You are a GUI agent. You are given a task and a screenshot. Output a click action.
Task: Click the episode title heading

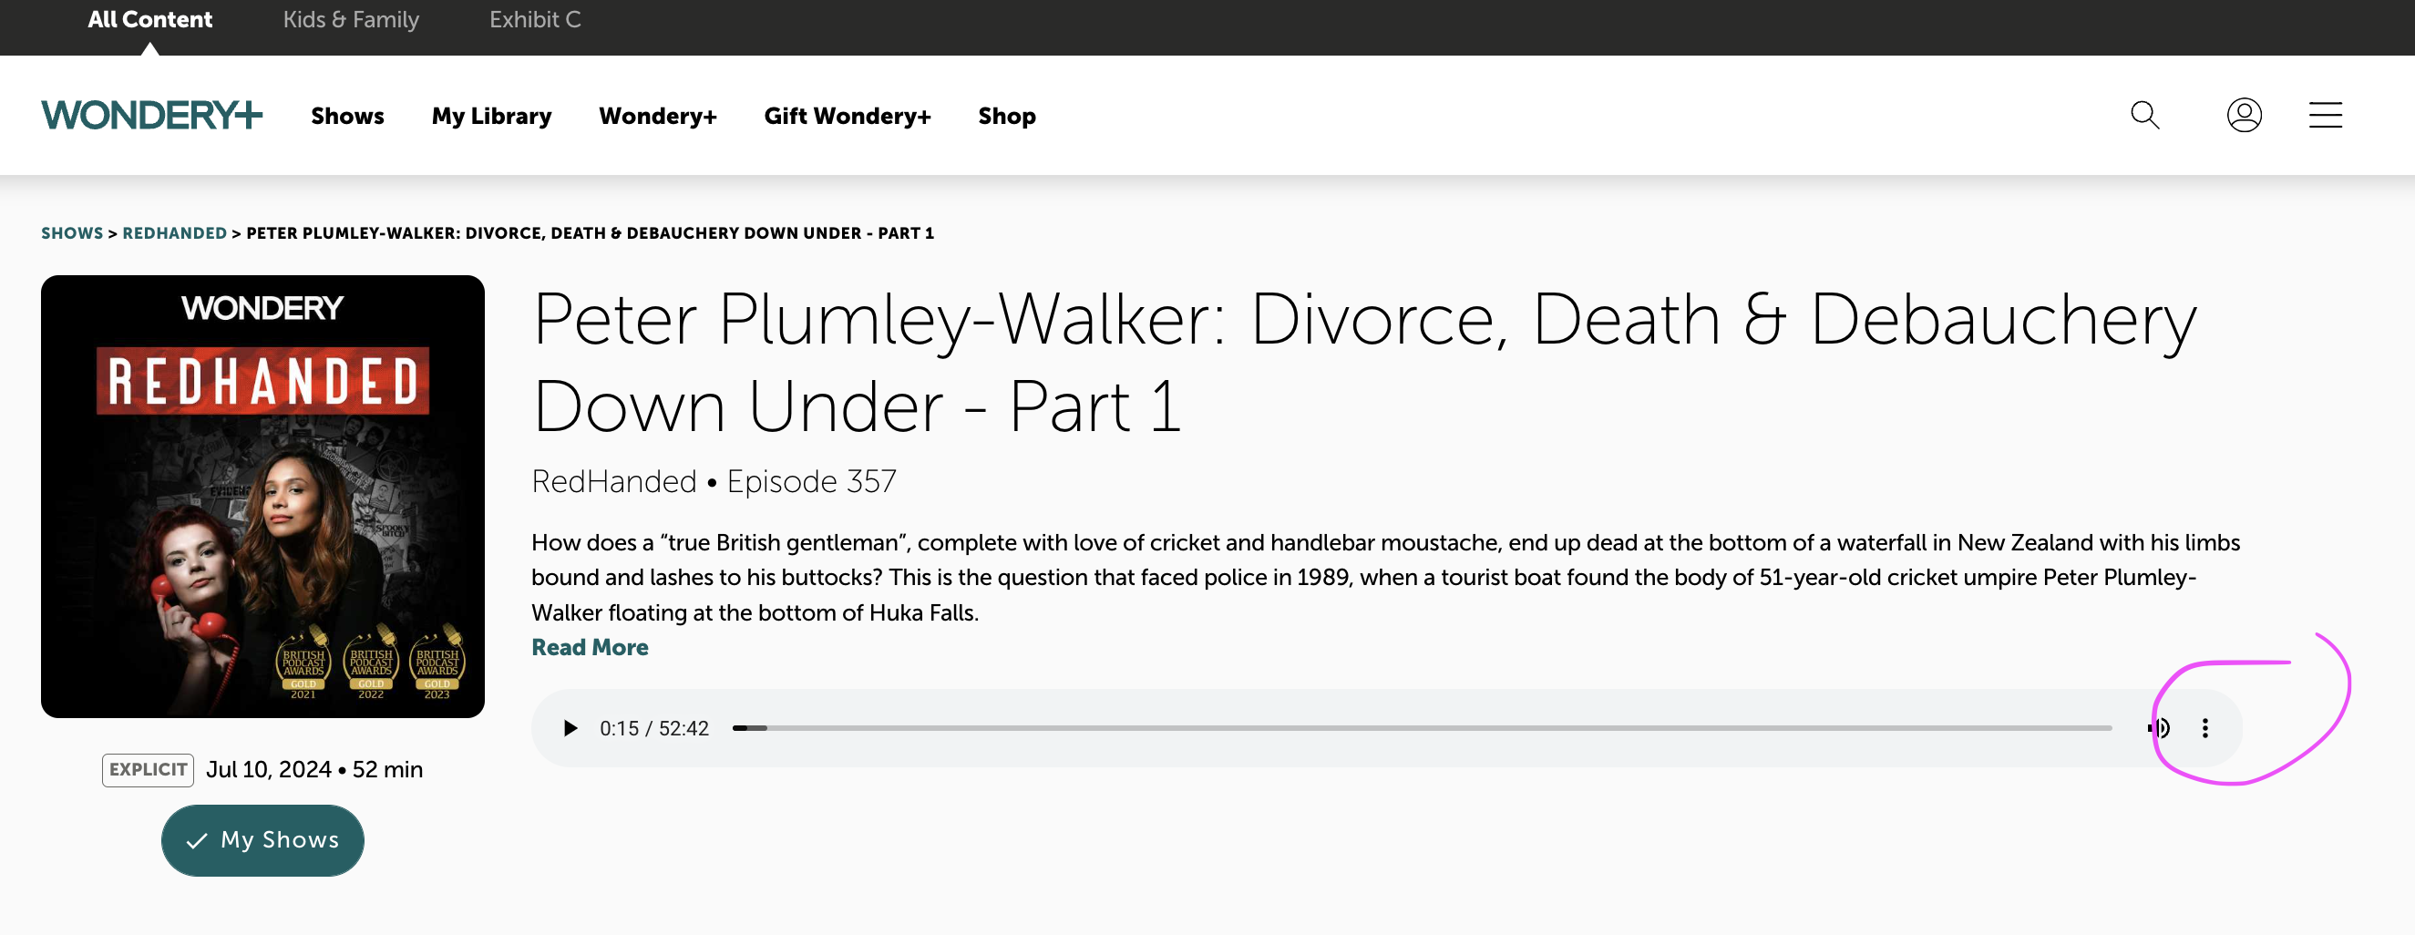point(1364,363)
